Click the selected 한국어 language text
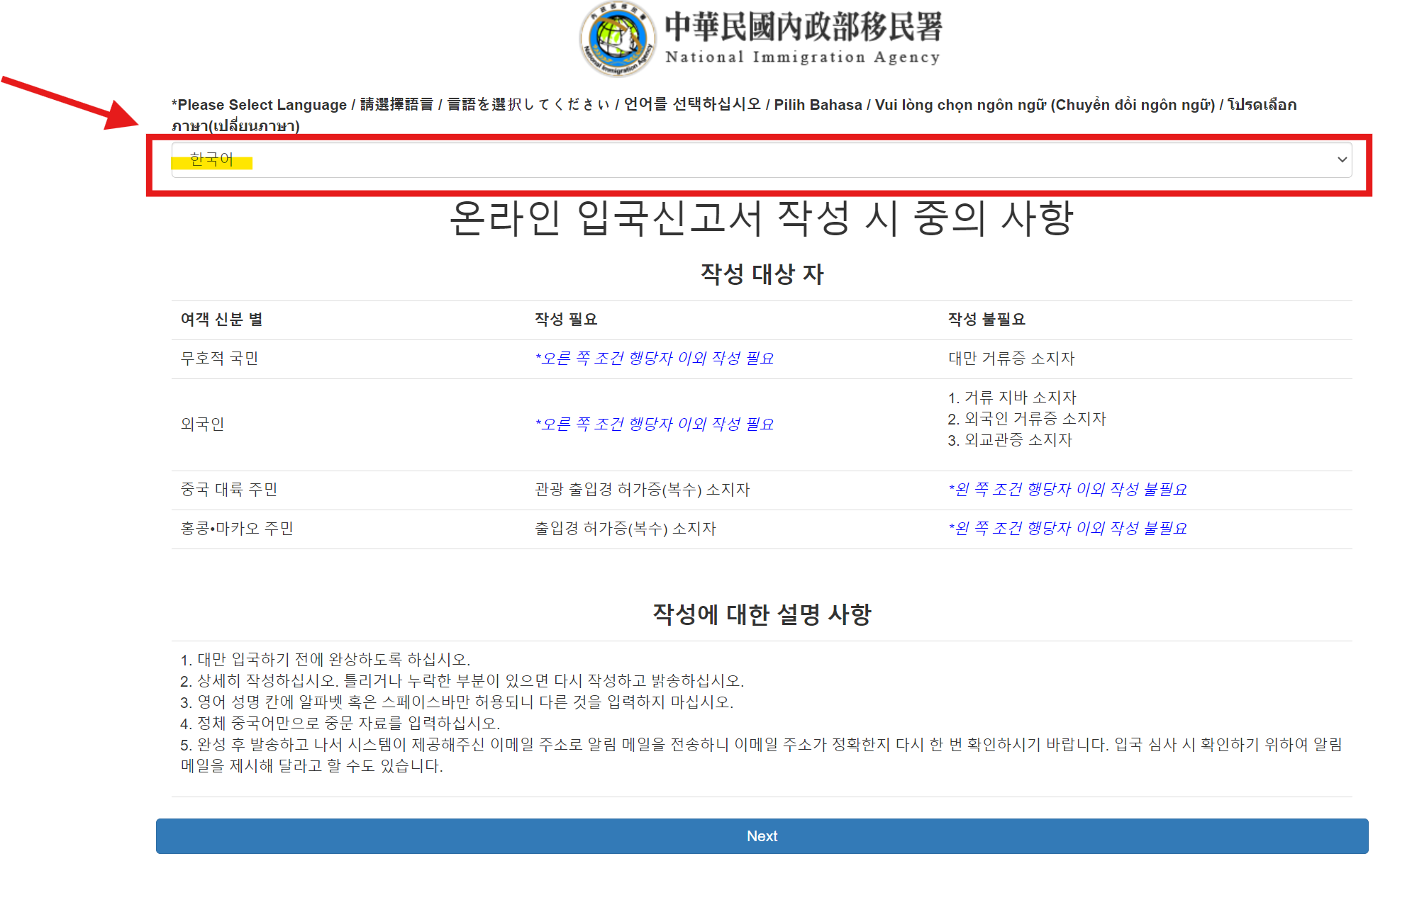This screenshot has height=900, width=1412. [x=211, y=160]
